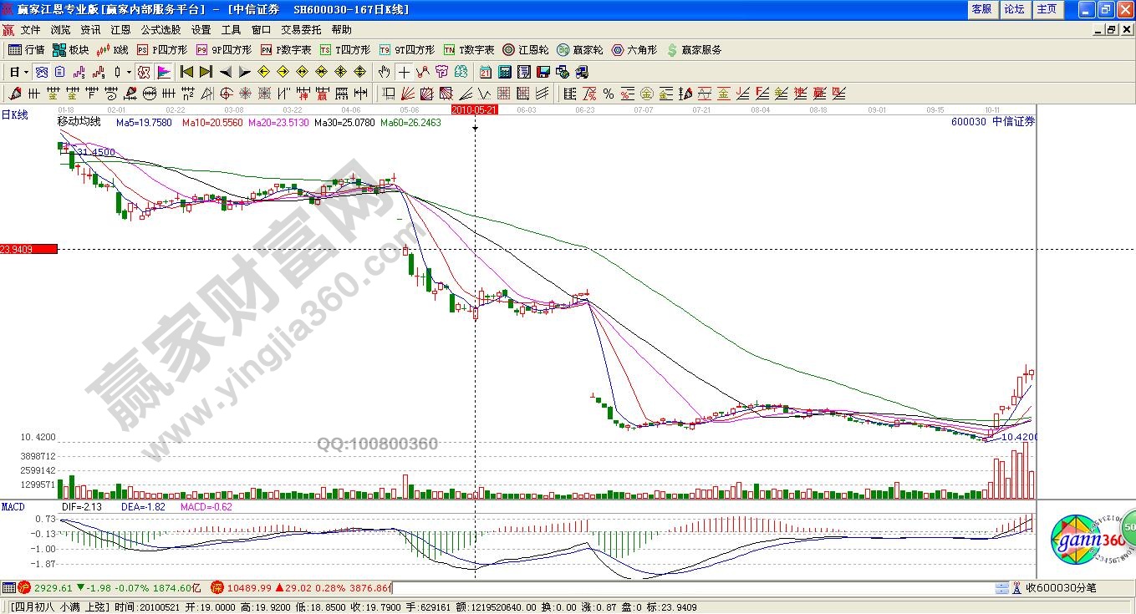Screen dimensions: 1136x614
Task: Click the command input field in status bar
Action: (694, 588)
